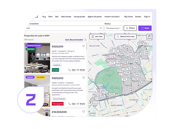Select £895k map marker near Marylebone Road
Viewport: 172px width, 129px height.
click(x=112, y=94)
